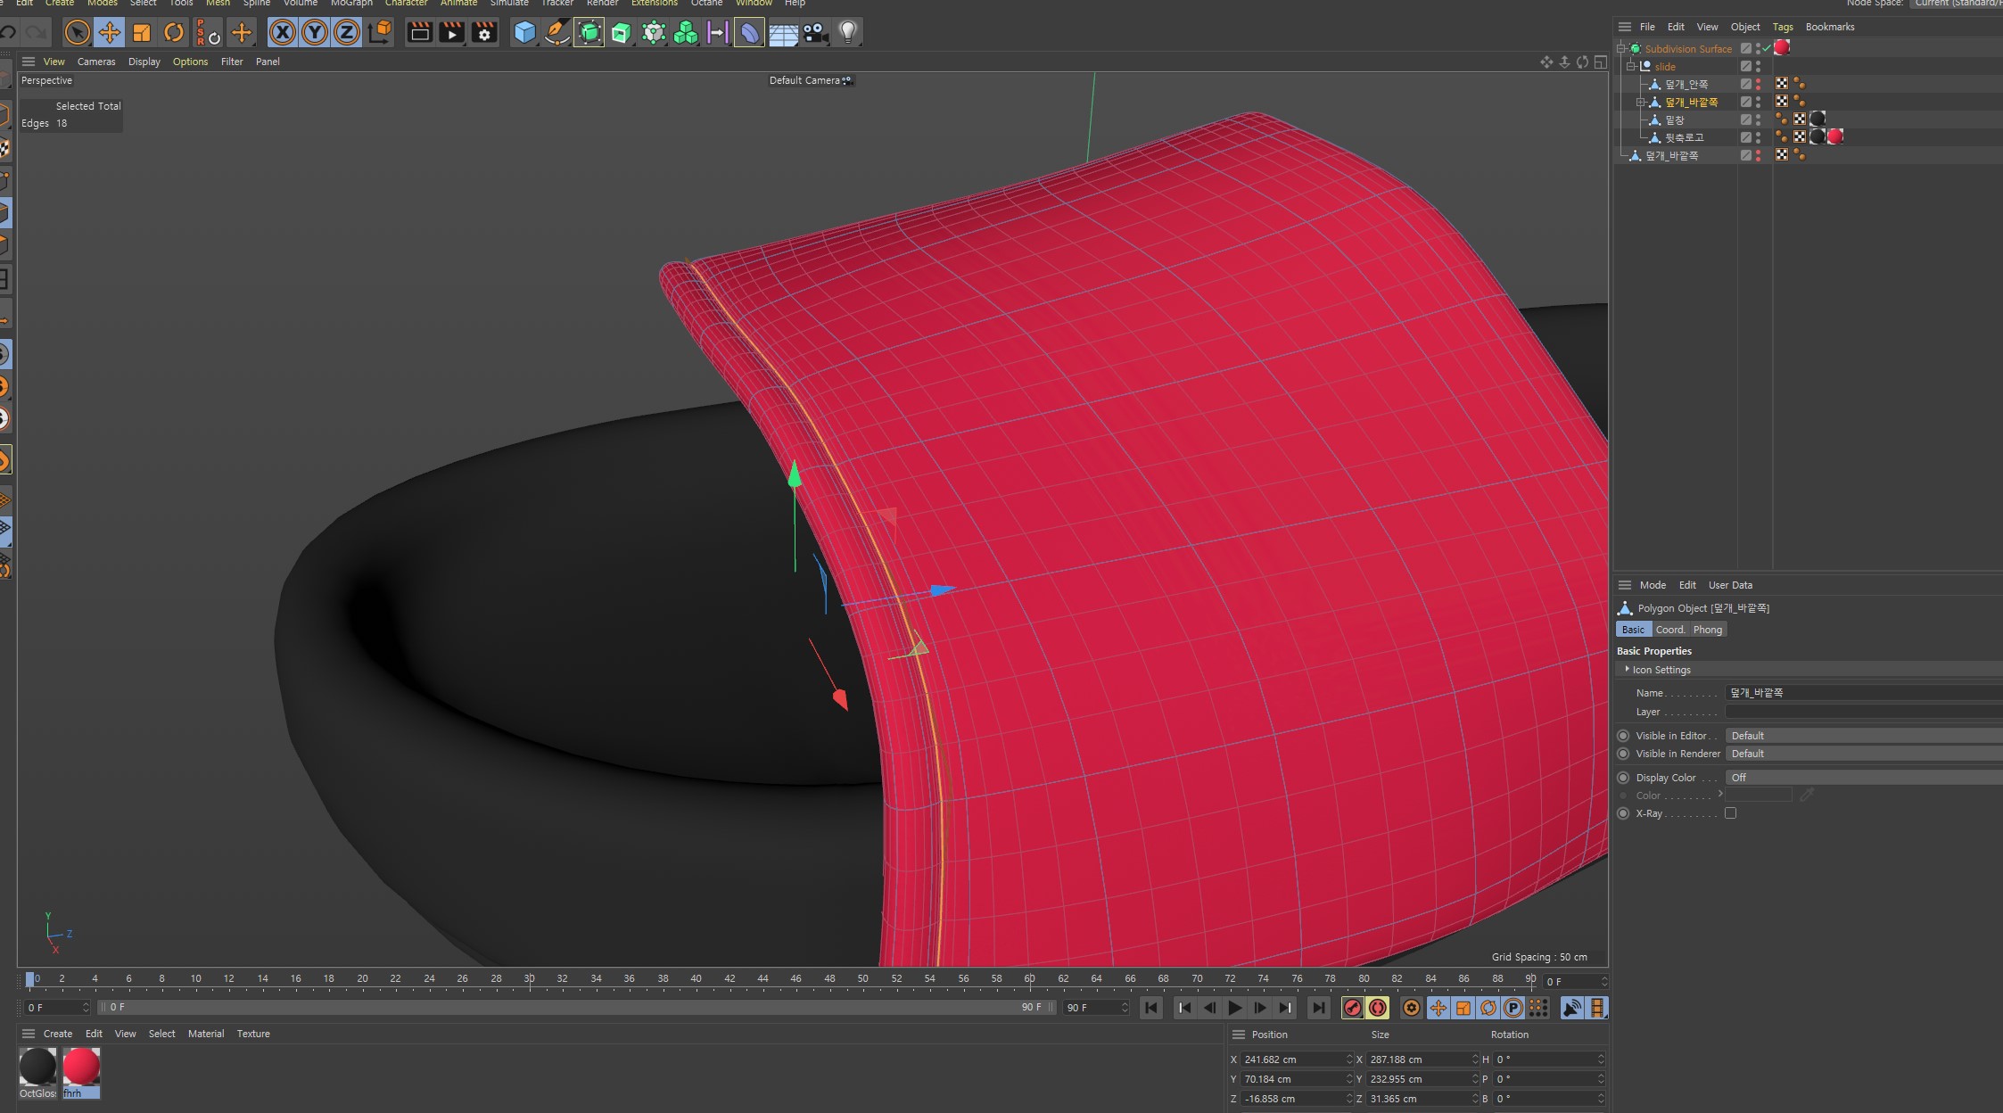Image resolution: width=2003 pixels, height=1113 pixels.
Task: Click the MoGraph Cloner icon
Action: pyautogui.click(x=654, y=33)
